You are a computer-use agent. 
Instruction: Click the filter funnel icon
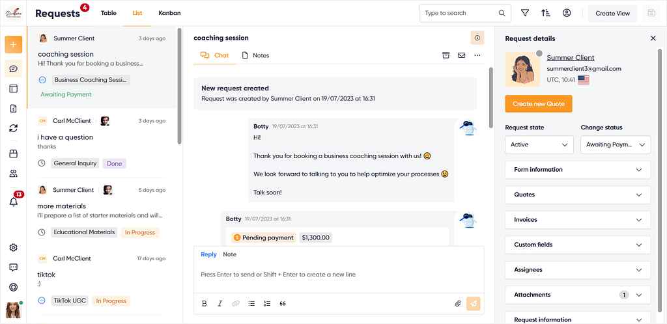click(x=525, y=13)
